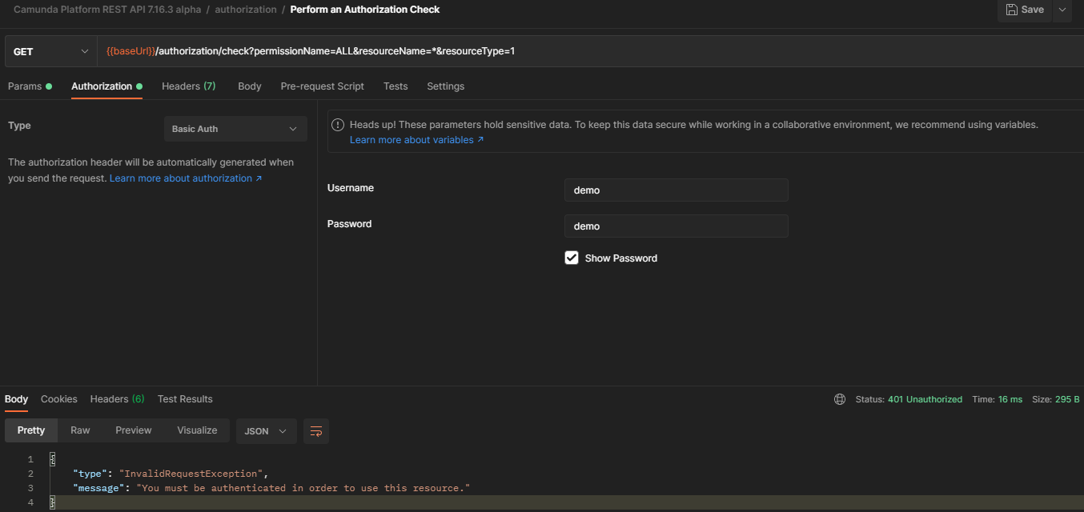
Task: Click the Learn more about variables link
Action: pos(412,139)
